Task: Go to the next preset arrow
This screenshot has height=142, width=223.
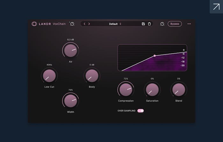Action: coord(89,24)
